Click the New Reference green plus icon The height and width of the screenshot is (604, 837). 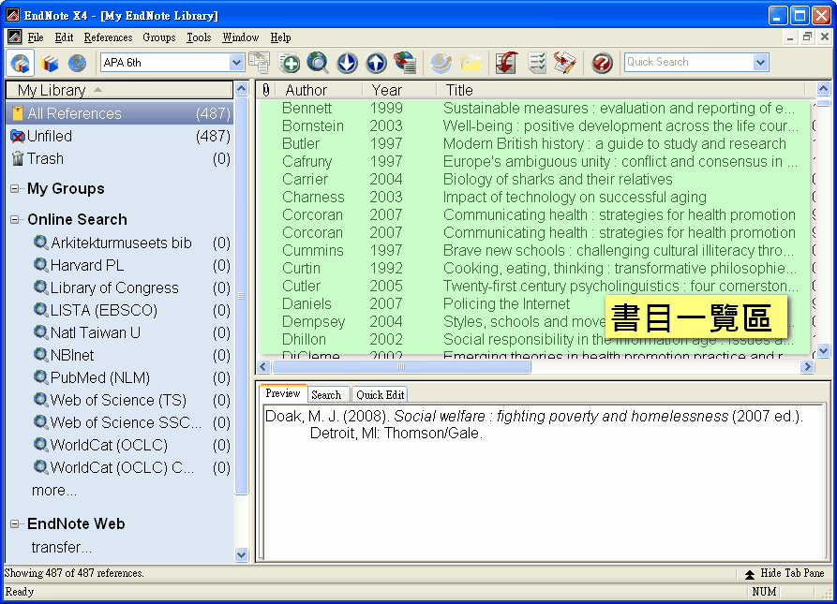point(290,63)
